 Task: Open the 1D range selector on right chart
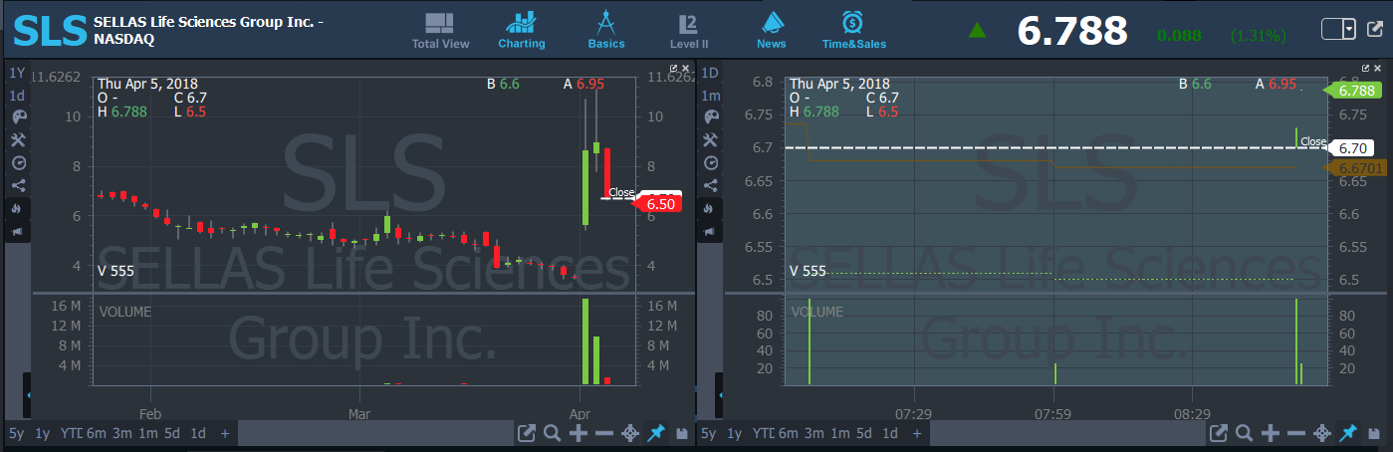pyautogui.click(x=711, y=73)
